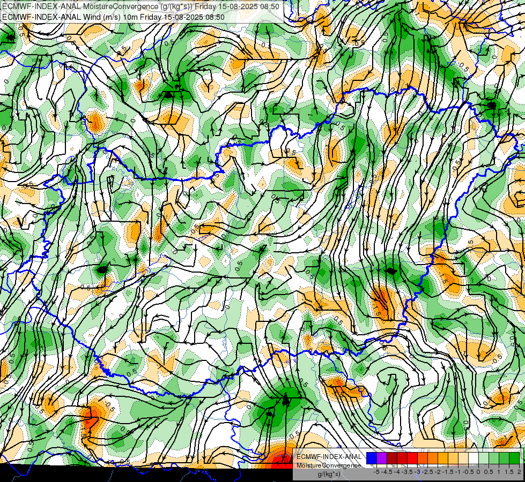Click the '-2.5' tick label in the legend
525x482 pixels.
coord(428,472)
